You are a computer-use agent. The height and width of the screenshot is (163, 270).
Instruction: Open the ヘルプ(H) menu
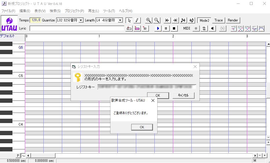(126, 11)
